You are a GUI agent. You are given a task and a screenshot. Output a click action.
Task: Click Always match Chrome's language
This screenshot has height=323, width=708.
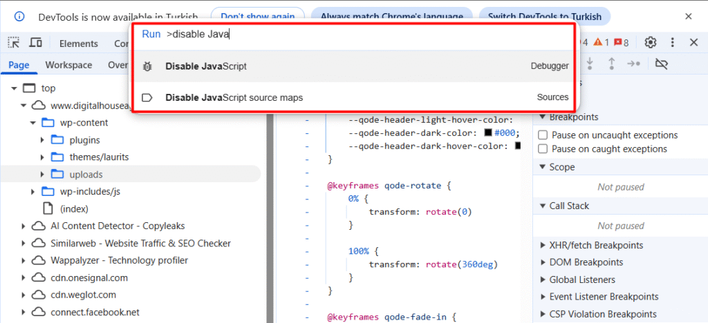391,16
